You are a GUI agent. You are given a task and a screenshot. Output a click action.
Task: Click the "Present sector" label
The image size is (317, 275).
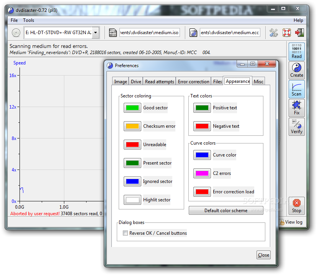click(x=157, y=163)
